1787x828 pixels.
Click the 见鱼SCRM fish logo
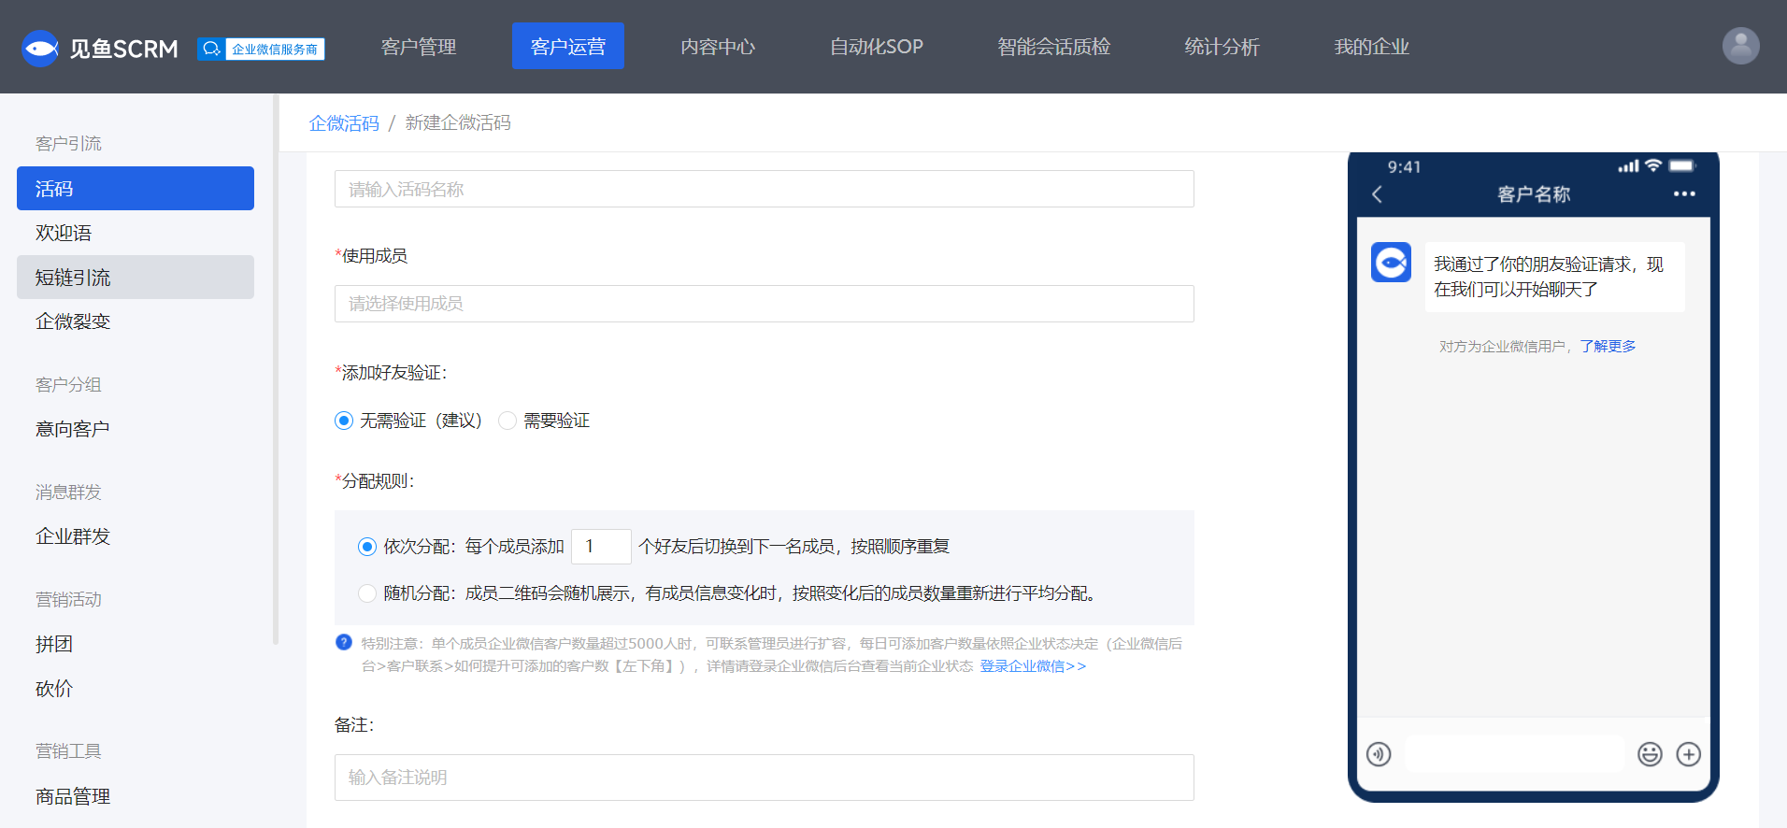[40, 48]
